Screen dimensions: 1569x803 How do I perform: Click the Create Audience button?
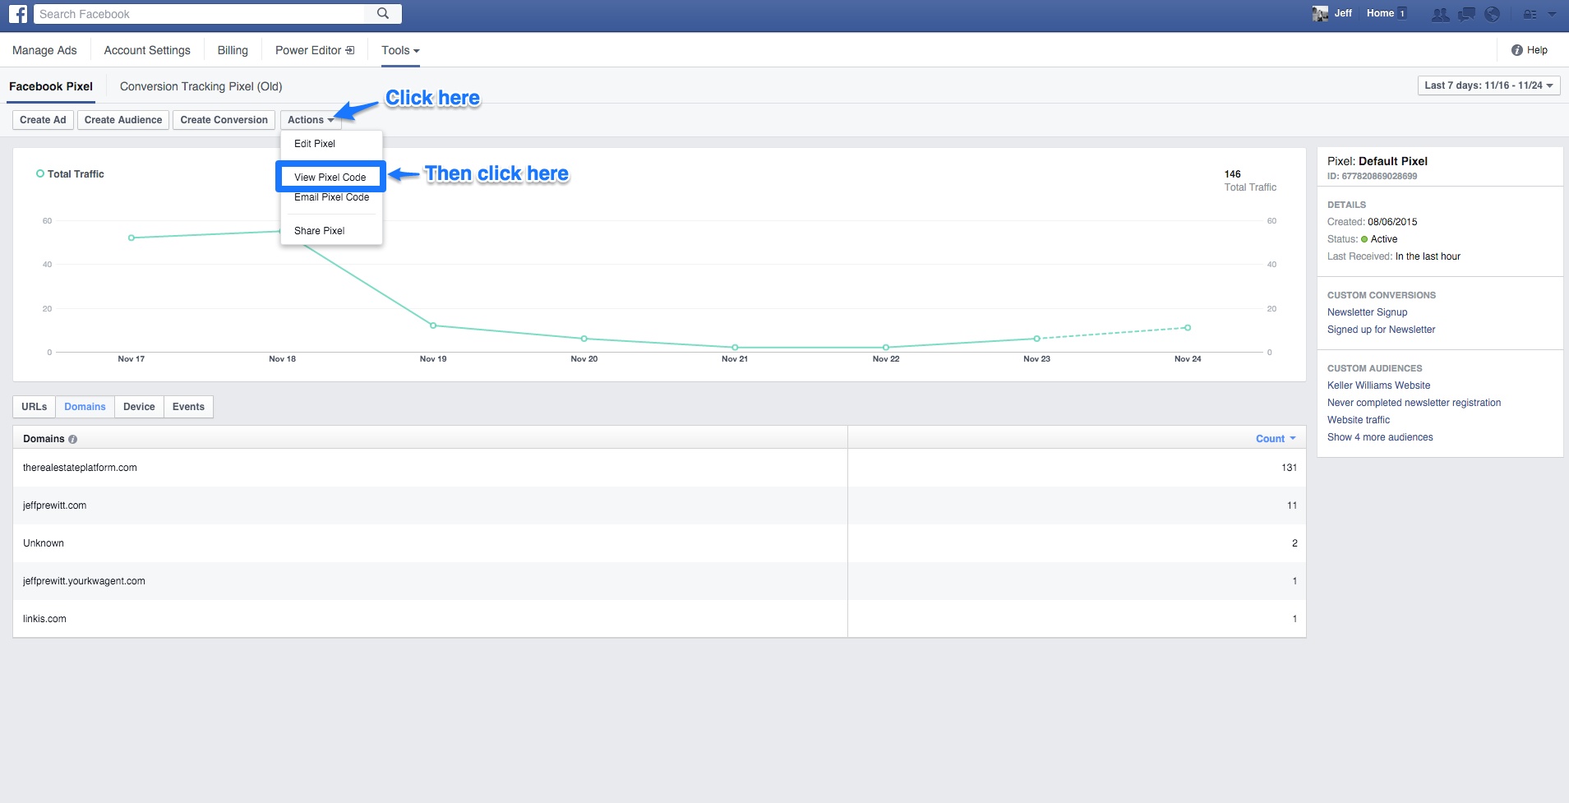click(123, 120)
